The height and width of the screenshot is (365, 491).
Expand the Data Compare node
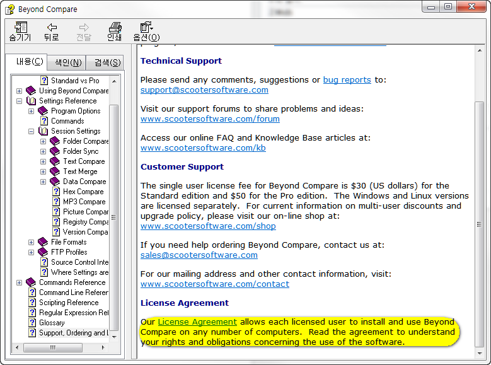[43, 182]
